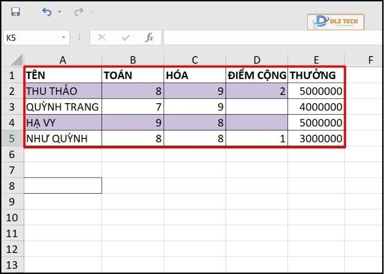Select the cell containing THU THẢO
384x274 pixels.
(63, 91)
